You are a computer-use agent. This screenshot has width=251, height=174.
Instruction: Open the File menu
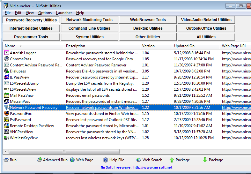[8, 13]
